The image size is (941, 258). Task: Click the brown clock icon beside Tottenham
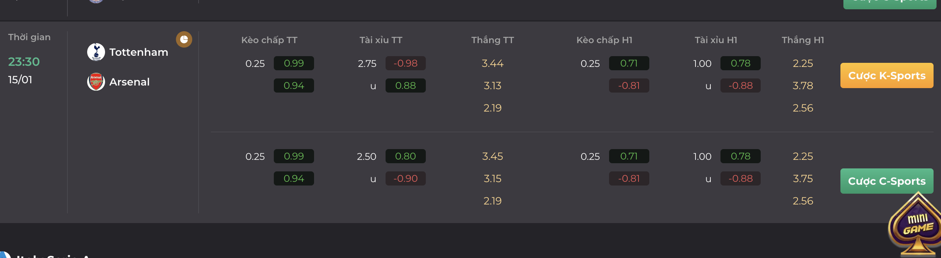pyautogui.click(x=184, y=39)
